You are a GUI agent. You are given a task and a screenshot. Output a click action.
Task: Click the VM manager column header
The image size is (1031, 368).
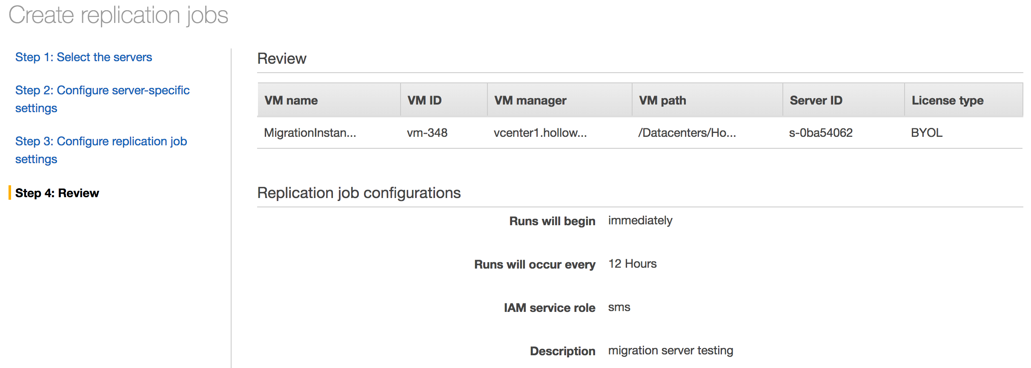point(530,100)
